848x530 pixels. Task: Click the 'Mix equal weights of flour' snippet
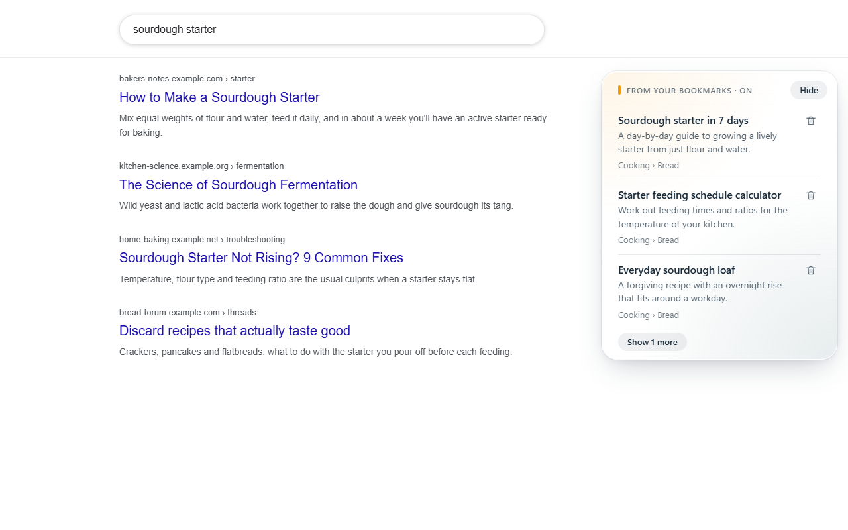click(x=333, y=125)
